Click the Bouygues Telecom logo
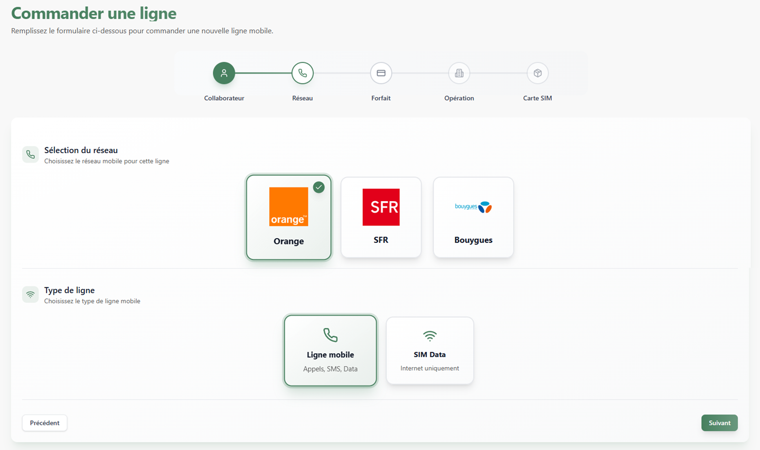 click(473, 207)
